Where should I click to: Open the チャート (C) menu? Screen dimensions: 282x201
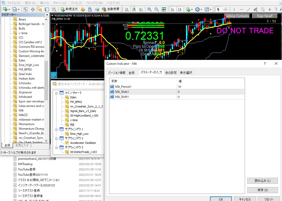pyautogui.click(x=60, y=3)
